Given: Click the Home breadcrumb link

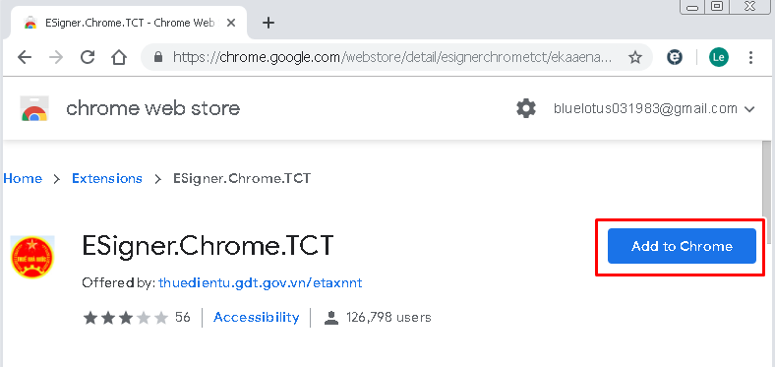Looking at the screenshot, I should point(23,178).
